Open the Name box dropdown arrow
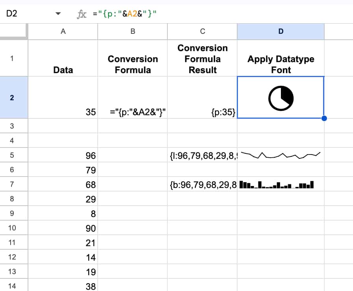 point(58,14)
